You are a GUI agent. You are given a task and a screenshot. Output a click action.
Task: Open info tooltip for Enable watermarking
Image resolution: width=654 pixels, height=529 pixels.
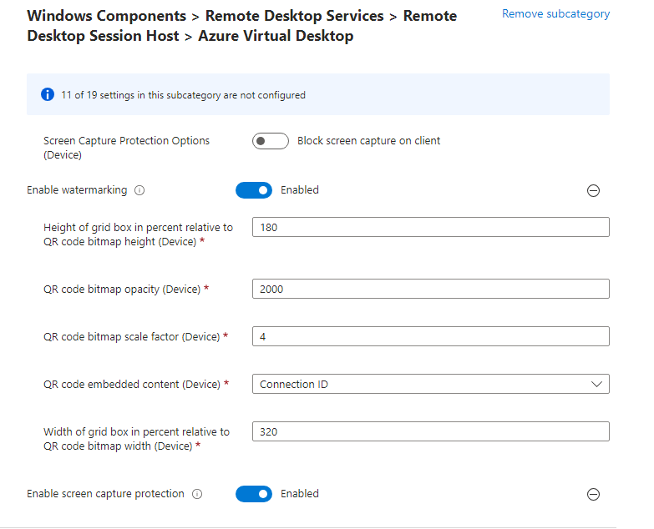(139, 190)
